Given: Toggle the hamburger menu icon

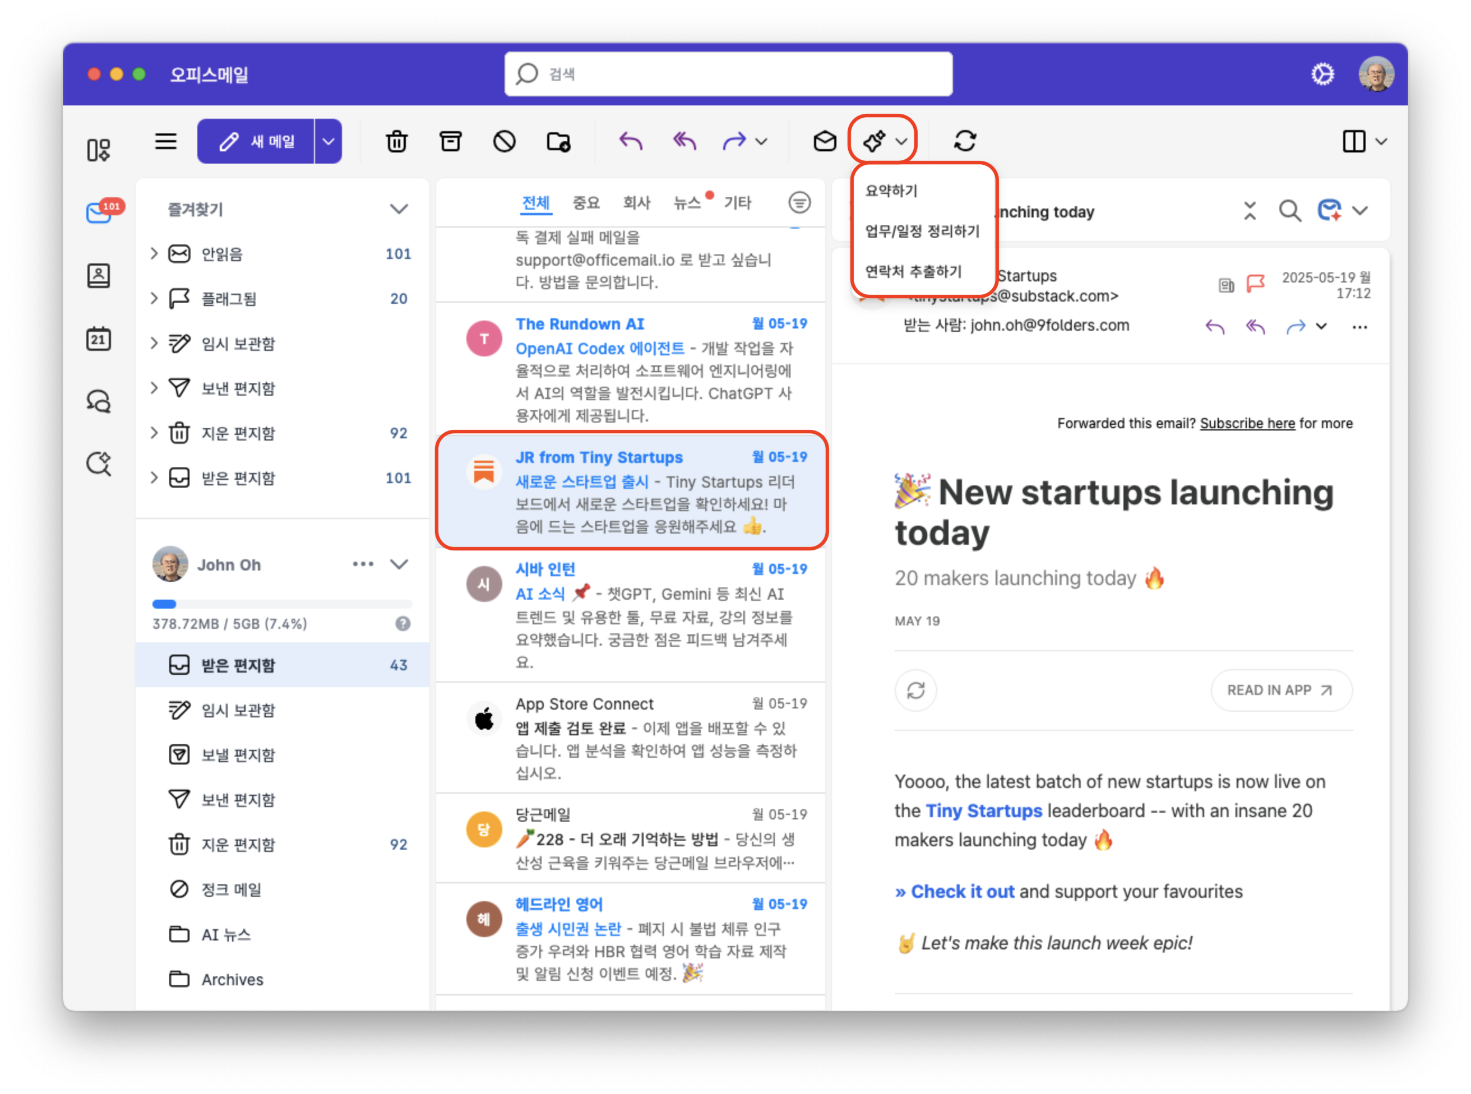Looking at the screenshot, I should coord(165,141).
